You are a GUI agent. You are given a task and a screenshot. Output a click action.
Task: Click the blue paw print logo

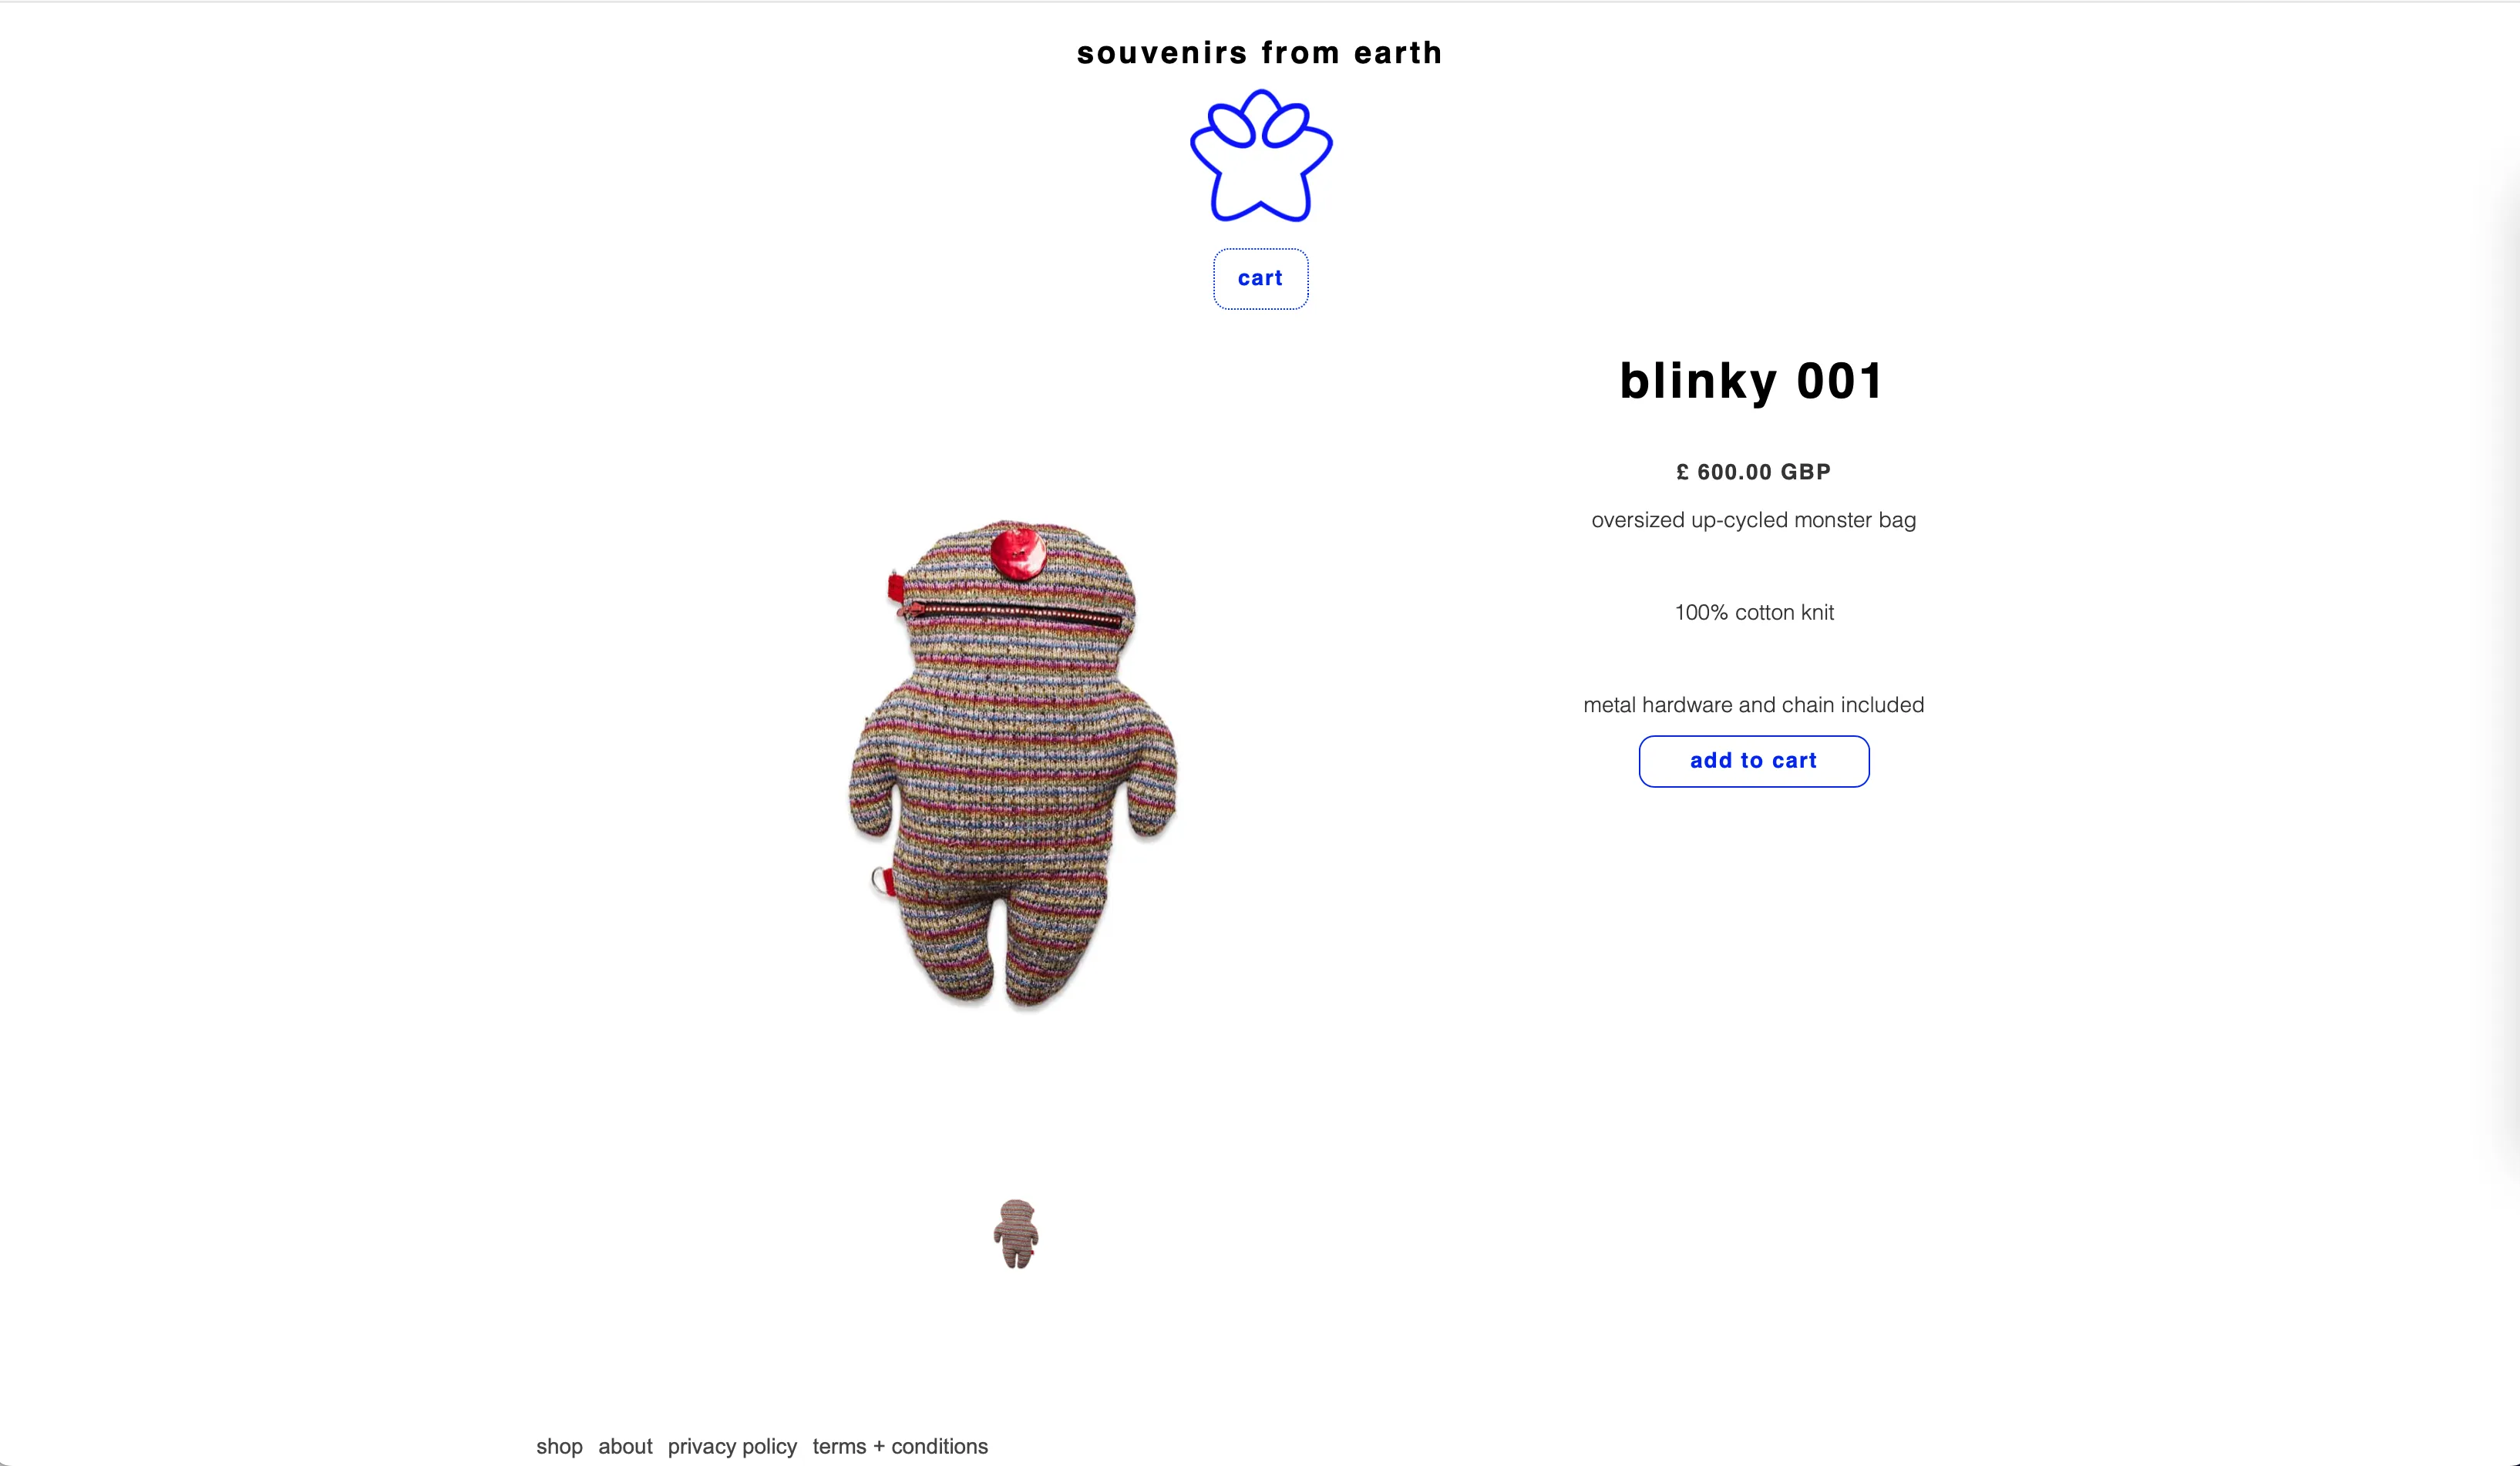1261,156
